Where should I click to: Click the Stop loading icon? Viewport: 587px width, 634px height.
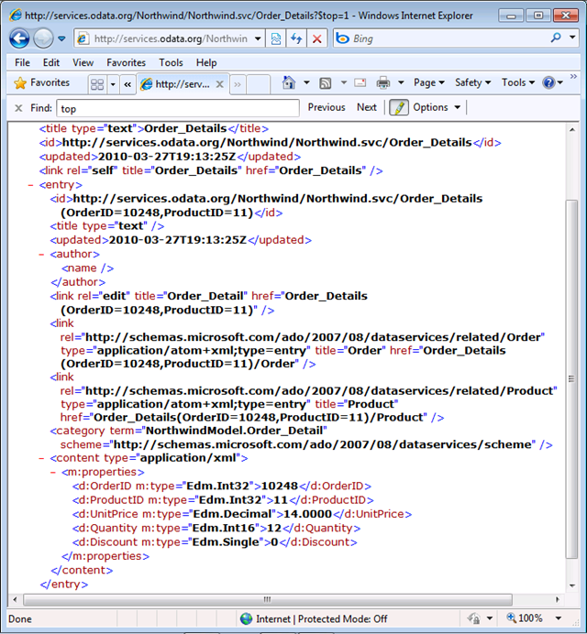click(x=316, y=38)
